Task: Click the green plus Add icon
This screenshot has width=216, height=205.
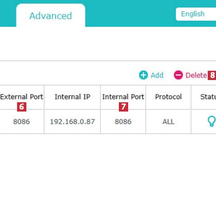Action: pyautogui.click(x=143, y=75)
